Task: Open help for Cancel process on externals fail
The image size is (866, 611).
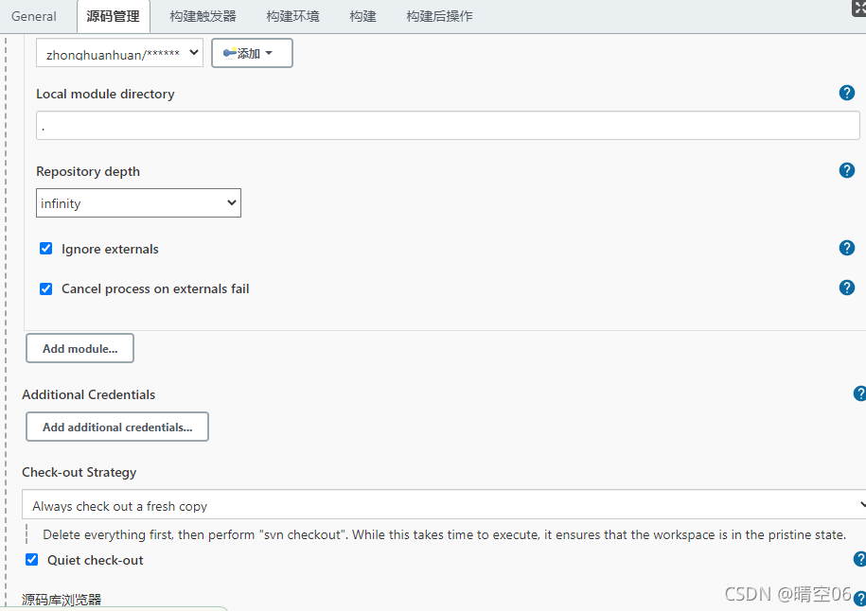Action: 847,288
